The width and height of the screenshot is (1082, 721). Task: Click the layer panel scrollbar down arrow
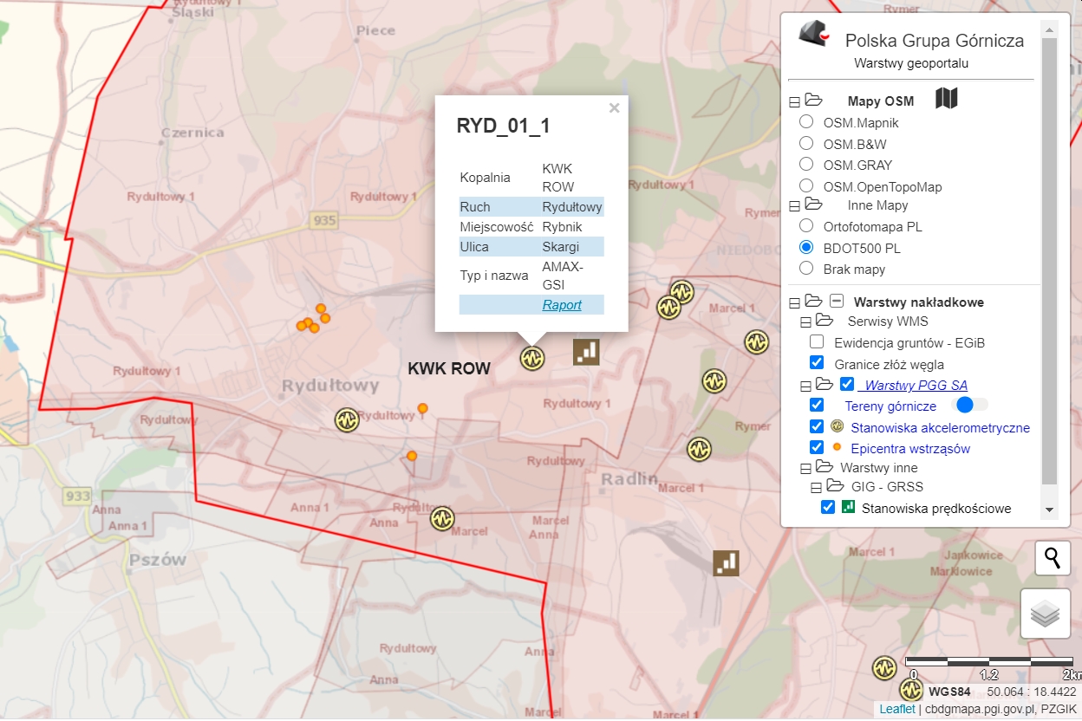pos(1050,510)
